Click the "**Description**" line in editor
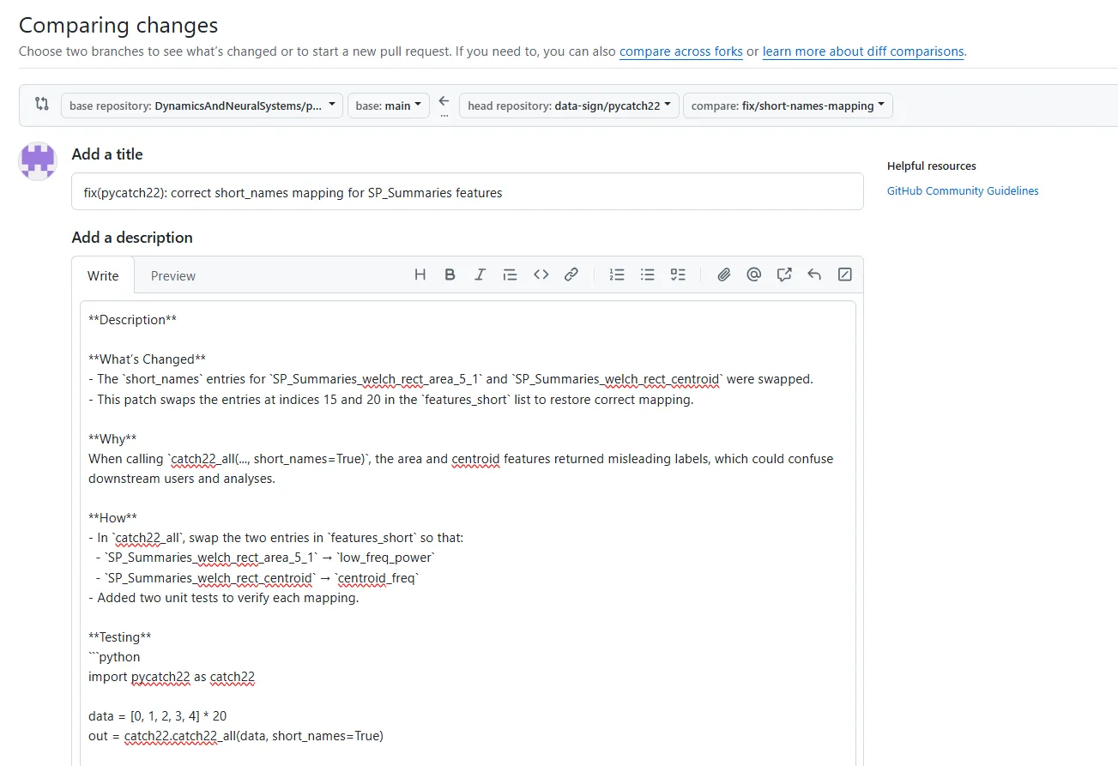Screen dimensions: 1118x766 click(133, 320)
